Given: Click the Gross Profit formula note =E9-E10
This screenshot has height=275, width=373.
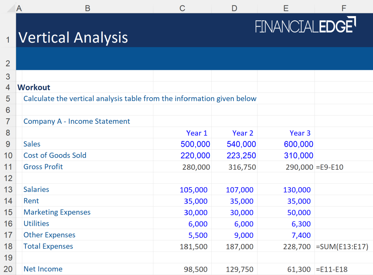Looking at the screenshot, I should pyautogui.click(x=329, y=167).
